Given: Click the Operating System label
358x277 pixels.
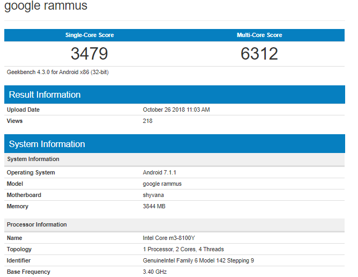Looking at the screenshot, I should tap(31, 172).
